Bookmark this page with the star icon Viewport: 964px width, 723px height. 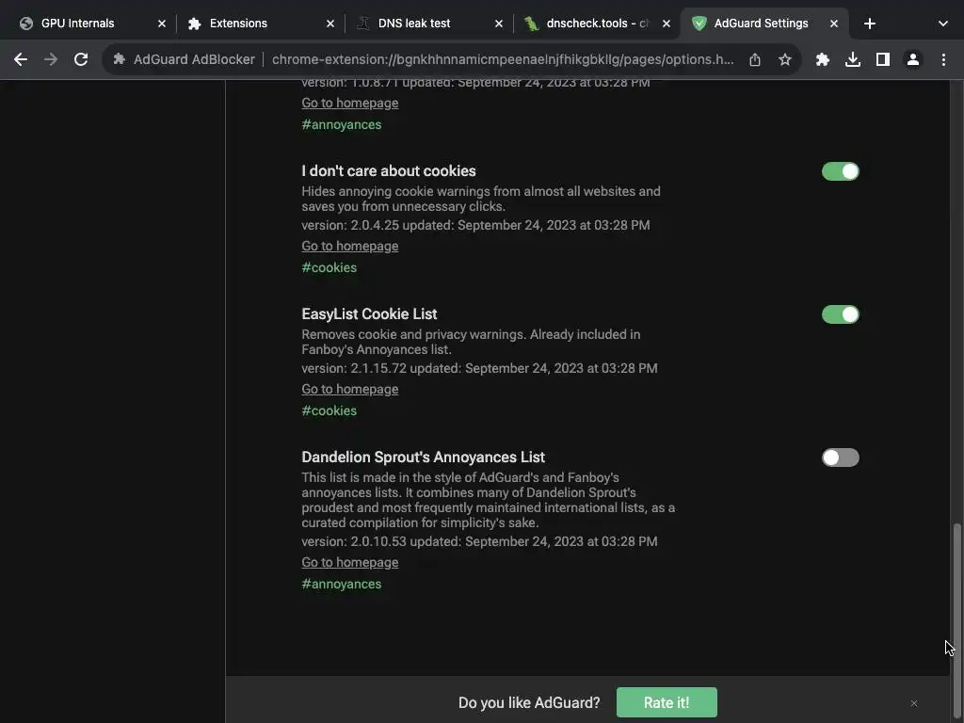(x=785, y=59)
